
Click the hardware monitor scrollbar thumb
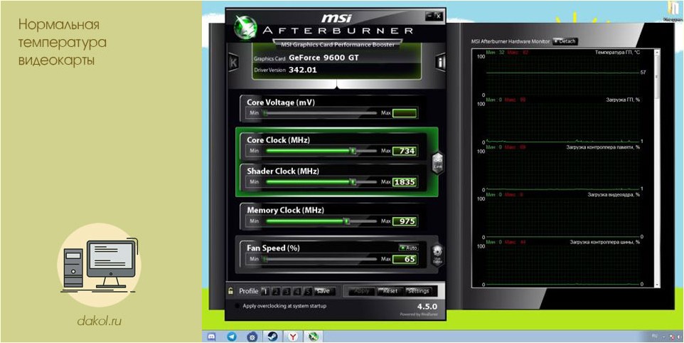(658, 76)
